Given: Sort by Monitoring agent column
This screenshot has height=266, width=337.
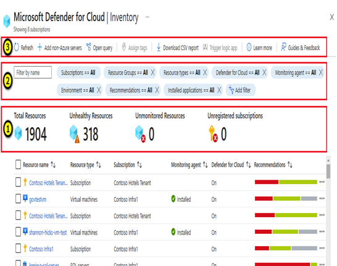Looking at the screenshot, I should pos(189,165).
